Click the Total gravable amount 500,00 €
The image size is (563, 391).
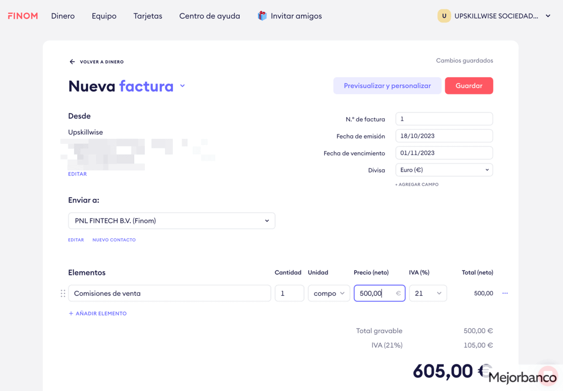(478, 331)
